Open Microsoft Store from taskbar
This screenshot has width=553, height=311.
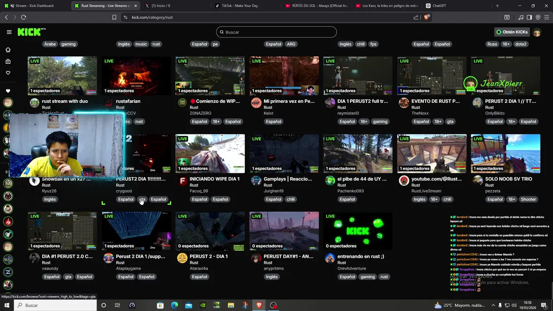(x=160, y=305)
